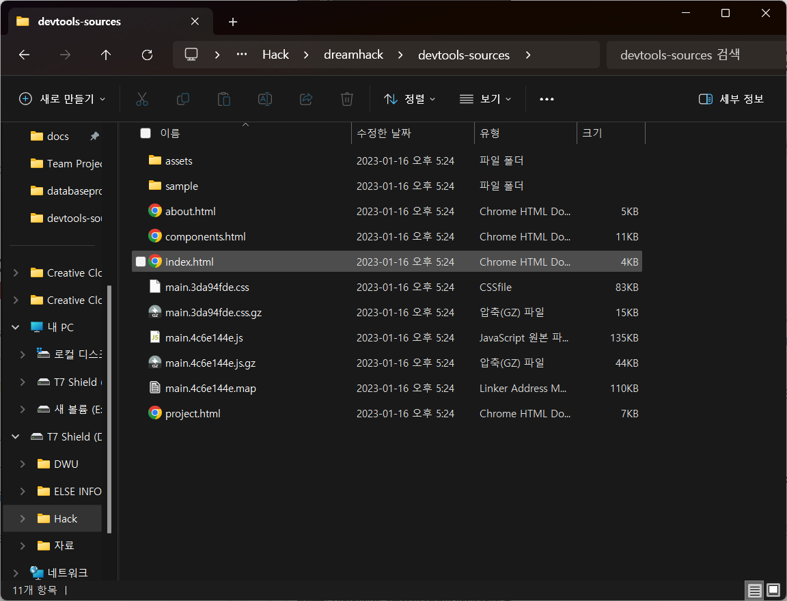Switch to details list view icon
787x601 pixels.
click(754, 591)
